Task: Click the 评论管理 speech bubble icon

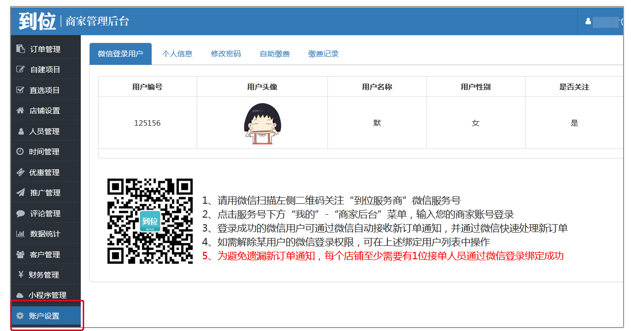Action: coord(20,214)
